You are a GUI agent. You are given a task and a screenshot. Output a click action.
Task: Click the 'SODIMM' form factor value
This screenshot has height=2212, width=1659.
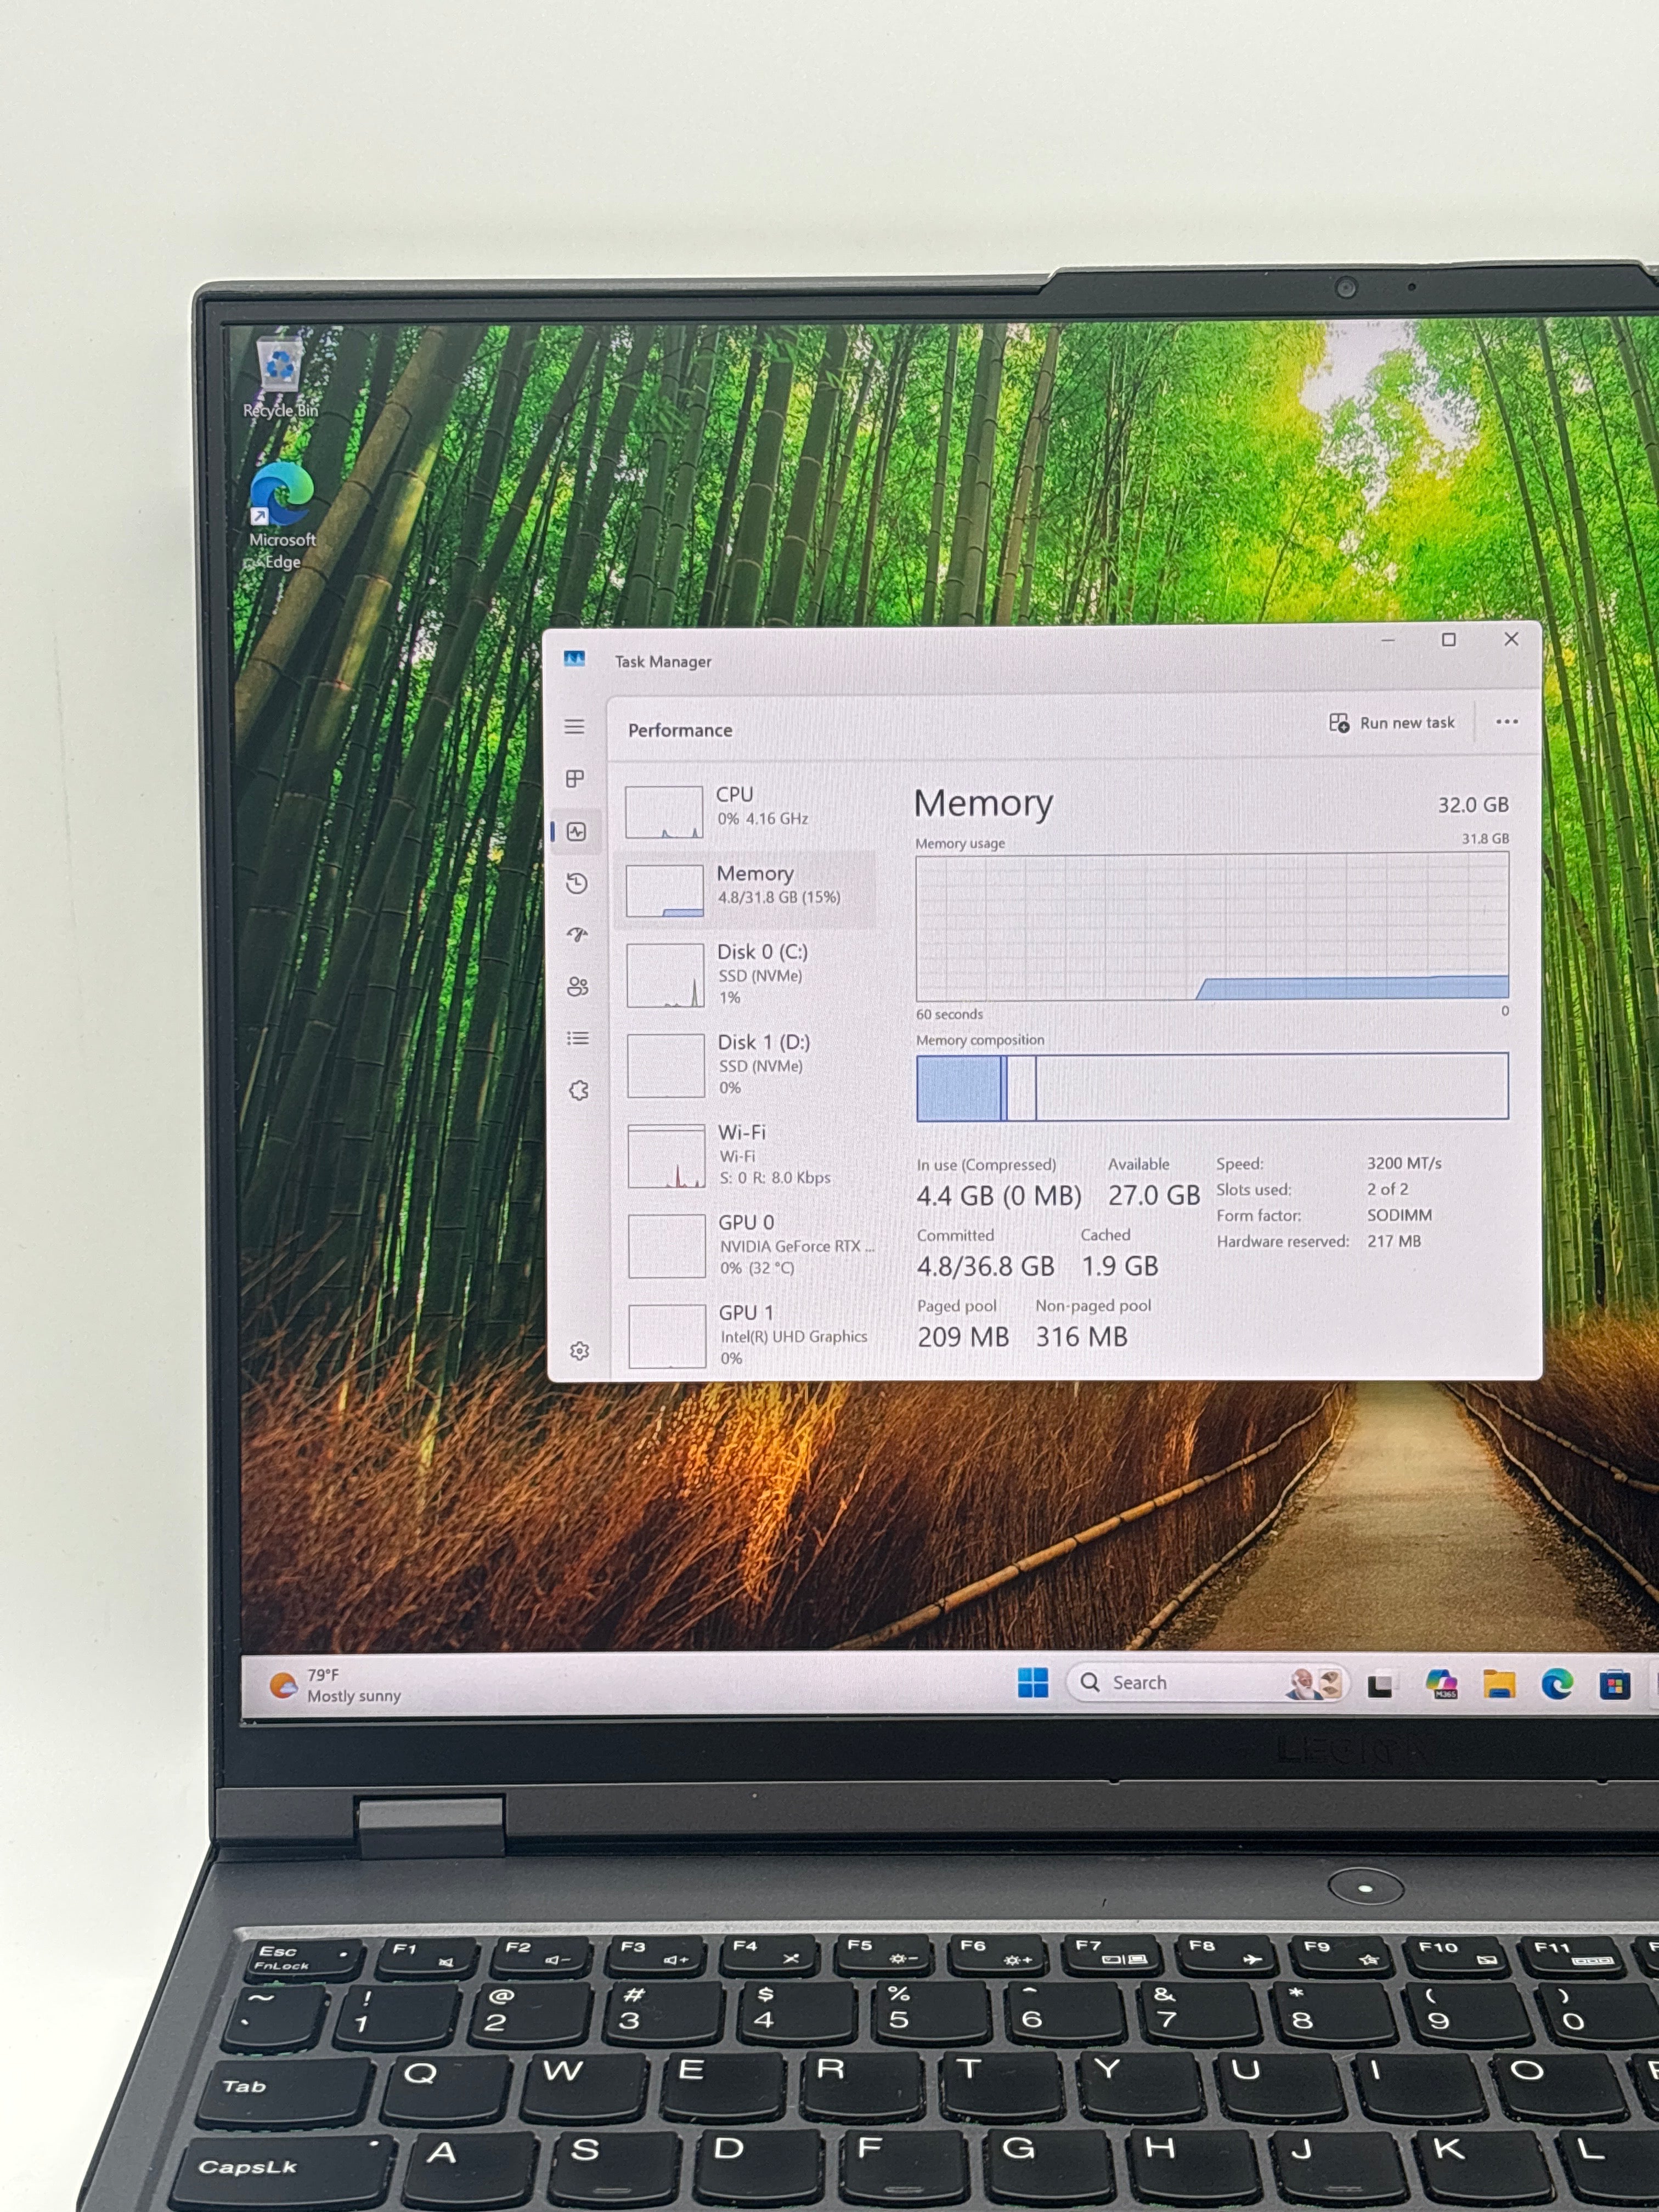click(x=1399, y=1215)
